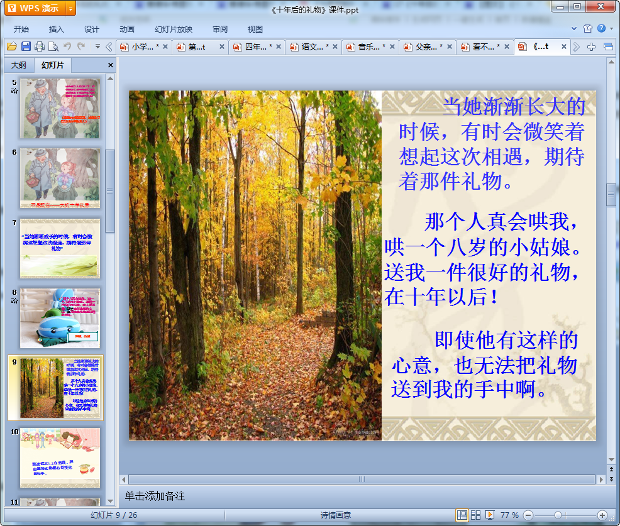Screen dimensions: 620x526
Task: Open the WPS help question mark icon
Action: [x=602, y=29]
